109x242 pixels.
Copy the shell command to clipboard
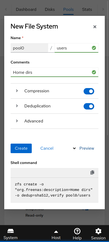(x=92, y=172)
